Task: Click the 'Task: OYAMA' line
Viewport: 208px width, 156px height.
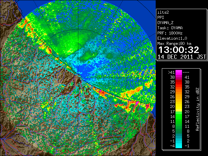Action: (170, 28)
